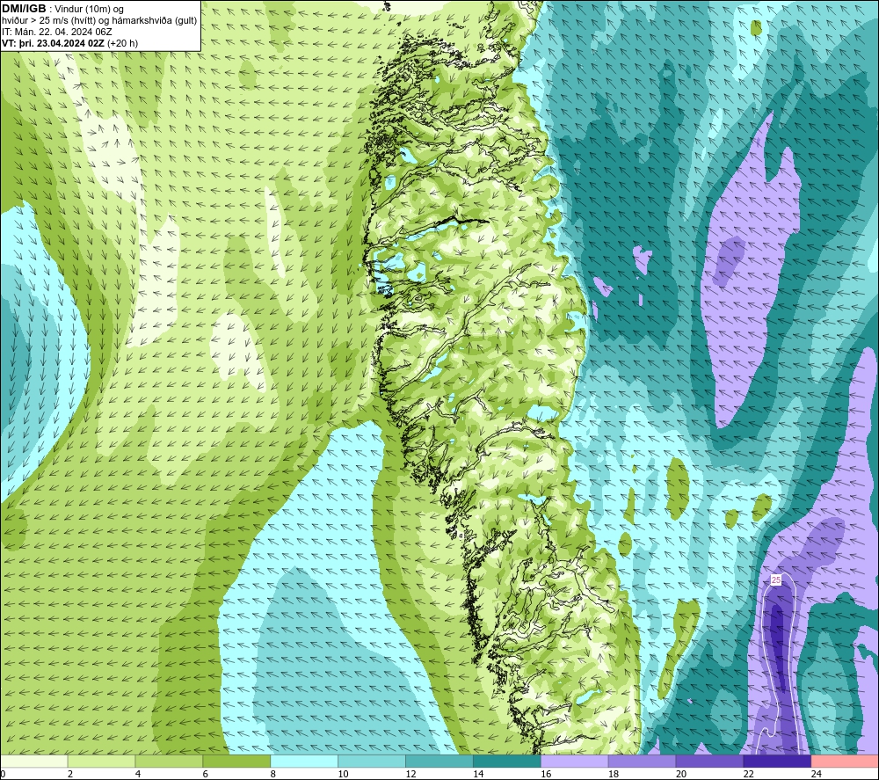Click the 10–12 m/s light teal swatch
The height and width of the screenshot is (780, 879).
pyautogui.click(x=372, y=761)
